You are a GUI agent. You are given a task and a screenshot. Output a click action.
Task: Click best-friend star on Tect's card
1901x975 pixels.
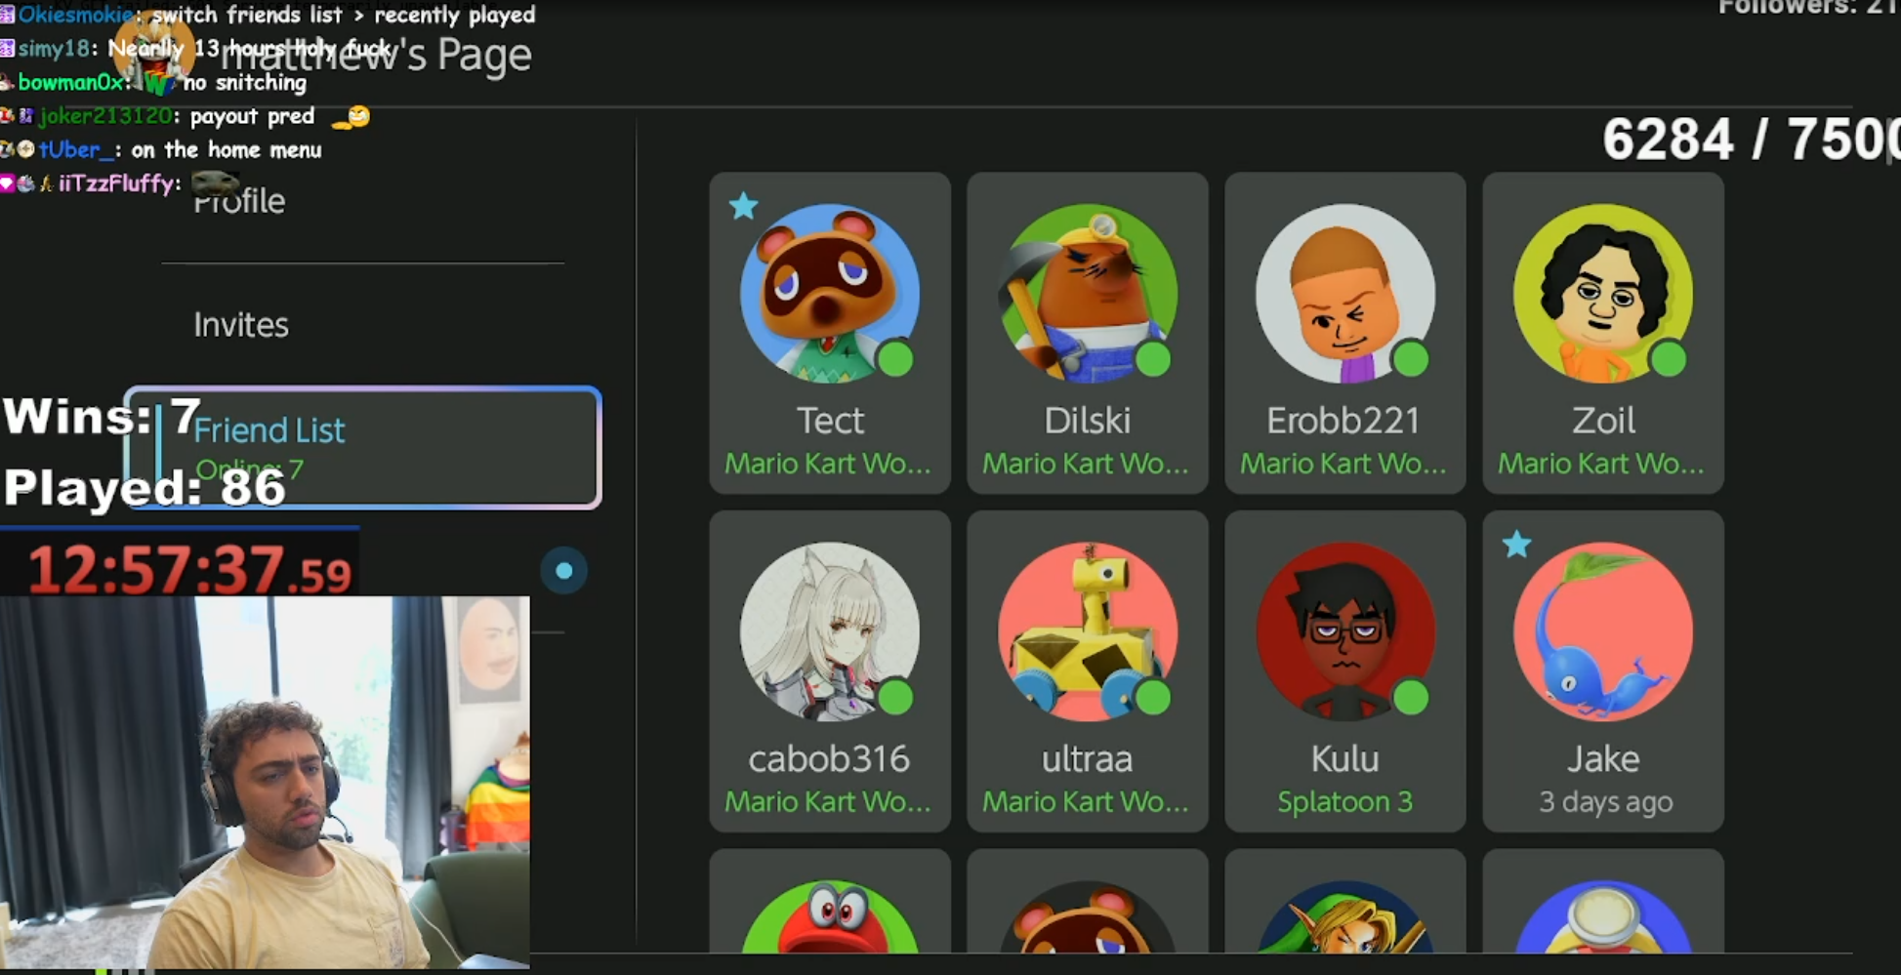point(743,205)
